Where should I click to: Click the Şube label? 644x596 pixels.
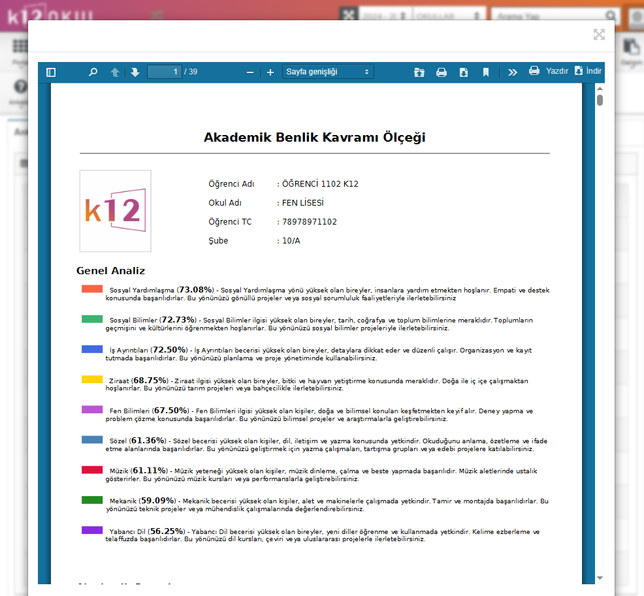point(218,240)
